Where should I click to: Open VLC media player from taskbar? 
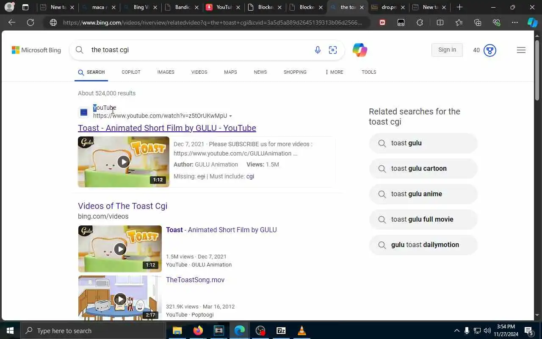(x=302, y=331)
